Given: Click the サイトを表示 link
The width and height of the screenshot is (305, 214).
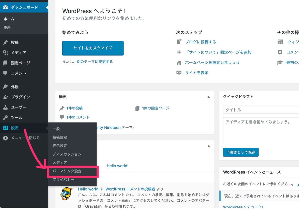Looking at the screenshot, I should 197,73.
